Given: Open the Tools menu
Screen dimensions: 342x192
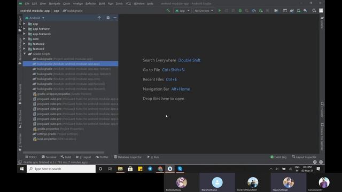Looking at the screenshot, I should click(x=119, y=4).
